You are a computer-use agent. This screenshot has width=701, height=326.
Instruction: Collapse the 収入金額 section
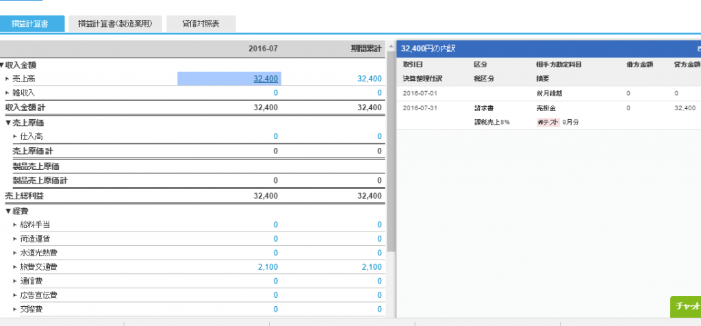point(3,65)
